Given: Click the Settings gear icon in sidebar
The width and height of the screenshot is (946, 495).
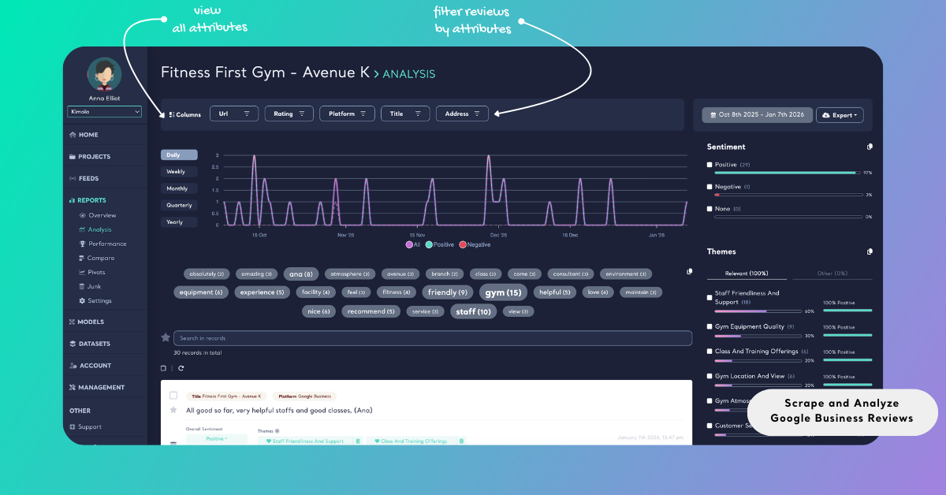Looking at the screenshot, I should point(82,300).
